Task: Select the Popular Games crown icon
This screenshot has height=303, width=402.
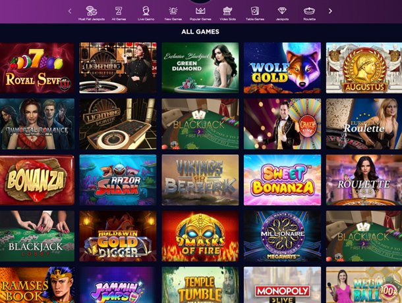Action: pos(200,11)
